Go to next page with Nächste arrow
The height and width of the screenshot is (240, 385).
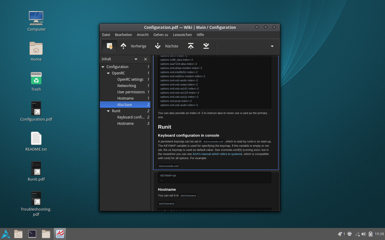pos(158,46)
